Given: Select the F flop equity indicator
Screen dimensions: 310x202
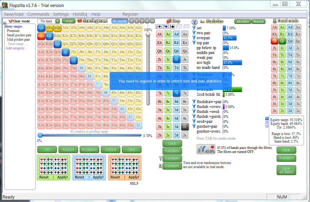Looking at the screenshot, I should [267, 126].
